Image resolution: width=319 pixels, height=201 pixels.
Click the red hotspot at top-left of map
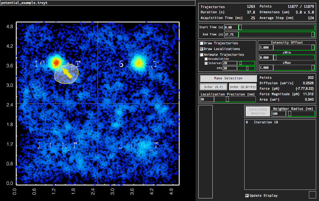click(x=56, y=62)
